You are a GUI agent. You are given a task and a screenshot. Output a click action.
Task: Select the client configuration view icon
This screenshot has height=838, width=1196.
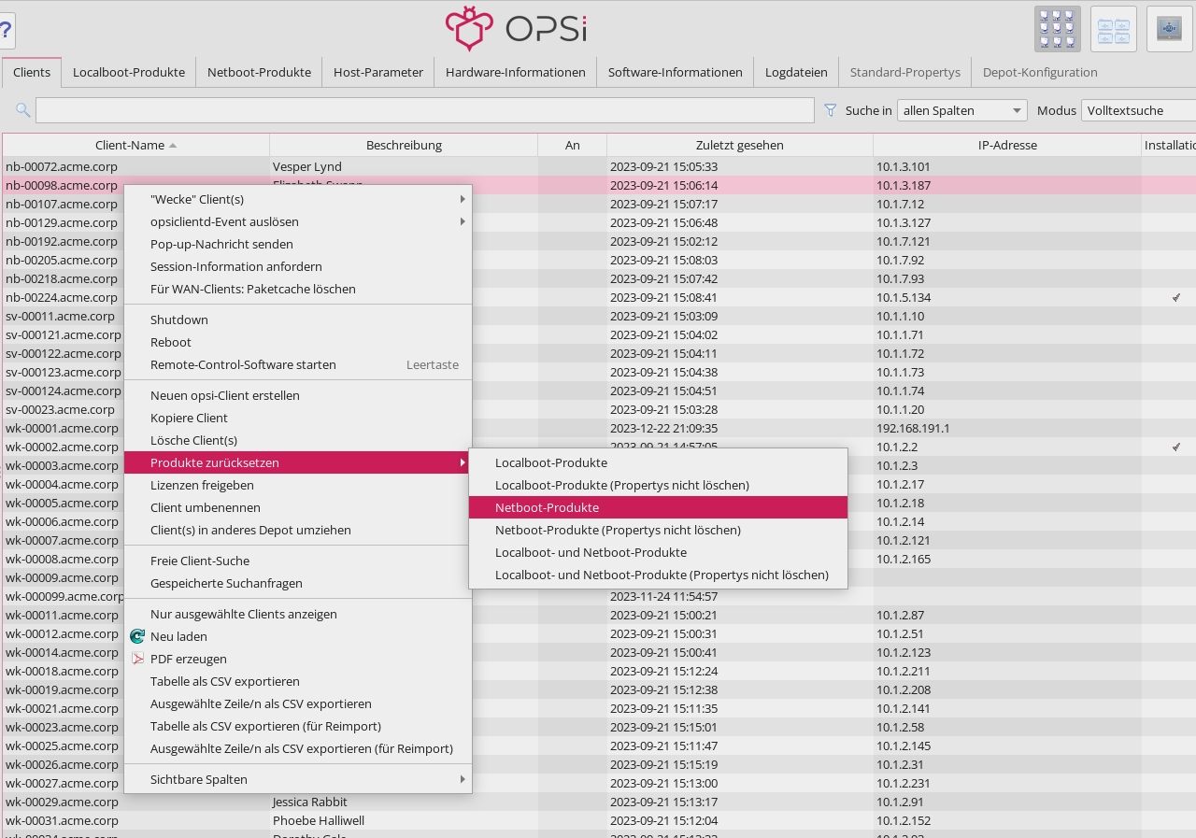[1058, 29]
